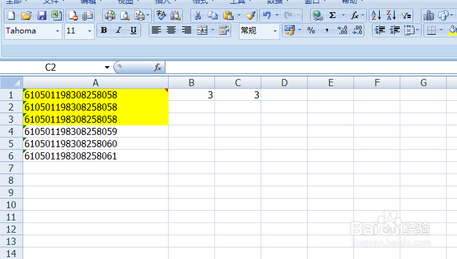Expand the print options arrow
The width and height of the screenshot is (457, 259).
148,15
